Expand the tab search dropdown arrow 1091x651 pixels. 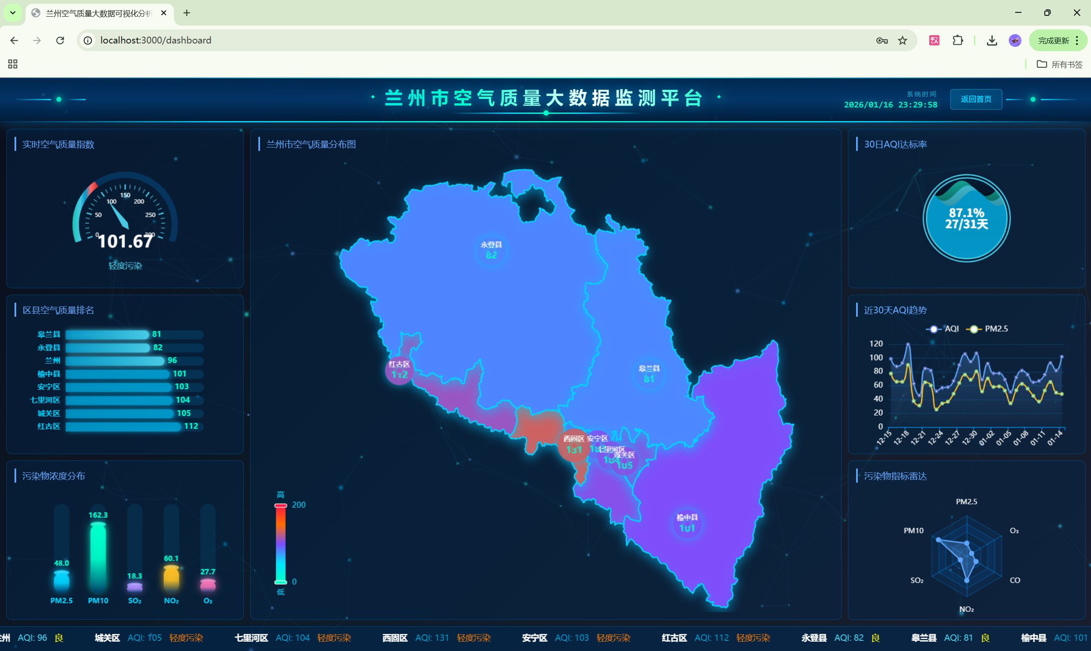pyautogui.click(x=13, y=13)
